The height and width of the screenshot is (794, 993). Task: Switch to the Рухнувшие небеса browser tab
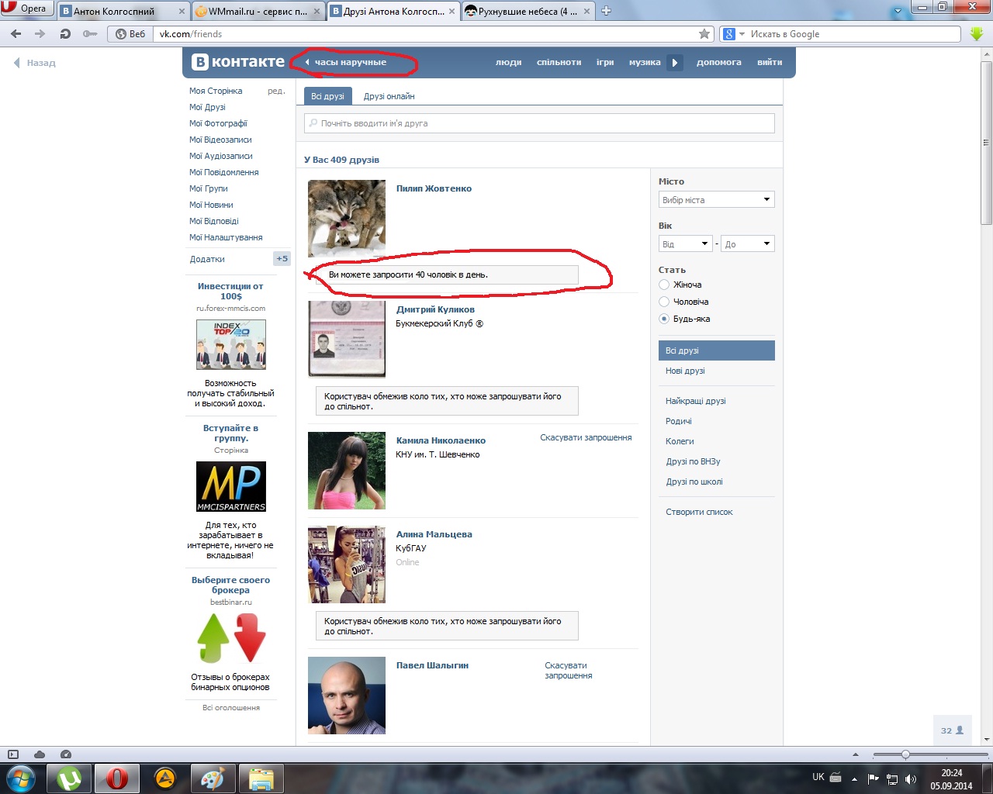tap(528, 11)
